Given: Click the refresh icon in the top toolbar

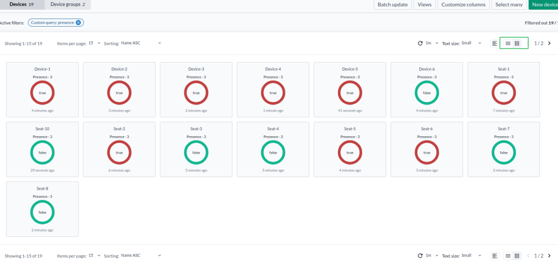Looking at the screenshot, I should 420,43.
